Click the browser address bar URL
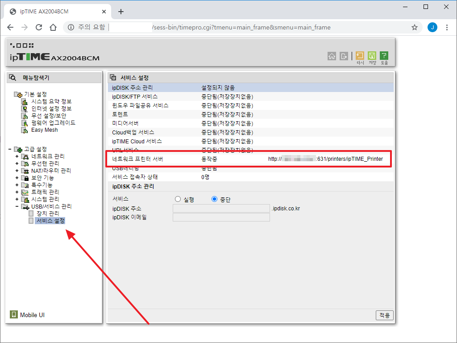457x343 pixels. coord(242,27)
